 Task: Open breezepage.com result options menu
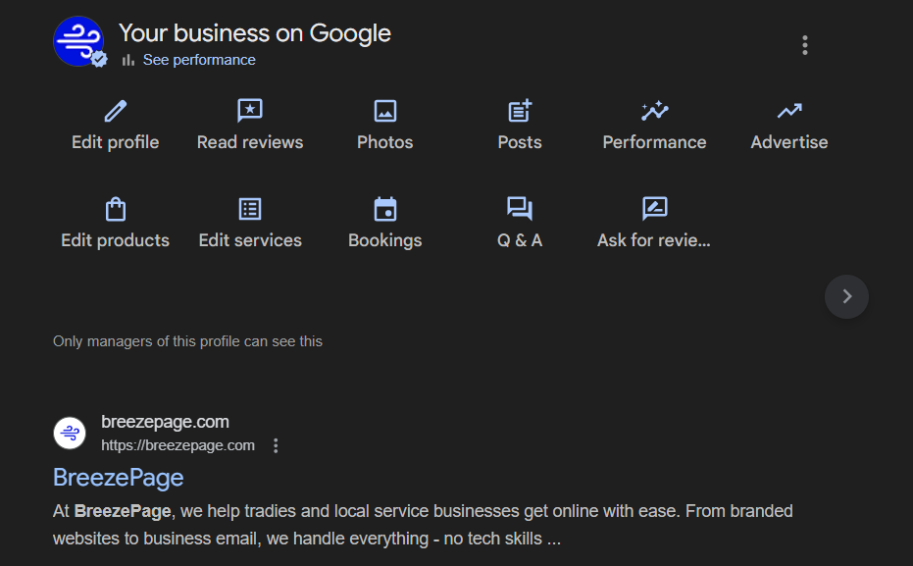[x=276, y=446]
